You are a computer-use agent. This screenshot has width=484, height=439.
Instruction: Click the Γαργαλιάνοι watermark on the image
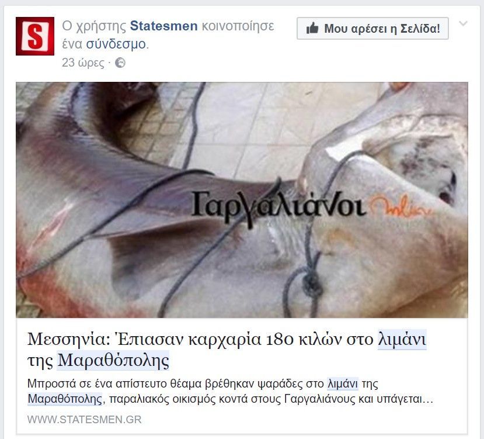point(278,206)
